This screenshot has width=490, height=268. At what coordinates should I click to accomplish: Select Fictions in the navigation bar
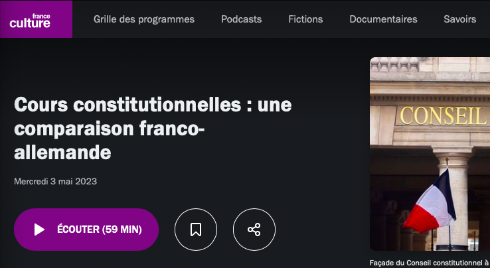[x=305, y=19]
